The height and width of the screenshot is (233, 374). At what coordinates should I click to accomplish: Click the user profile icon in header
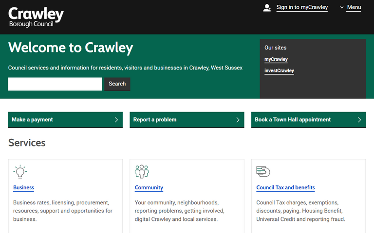[267, 7]
